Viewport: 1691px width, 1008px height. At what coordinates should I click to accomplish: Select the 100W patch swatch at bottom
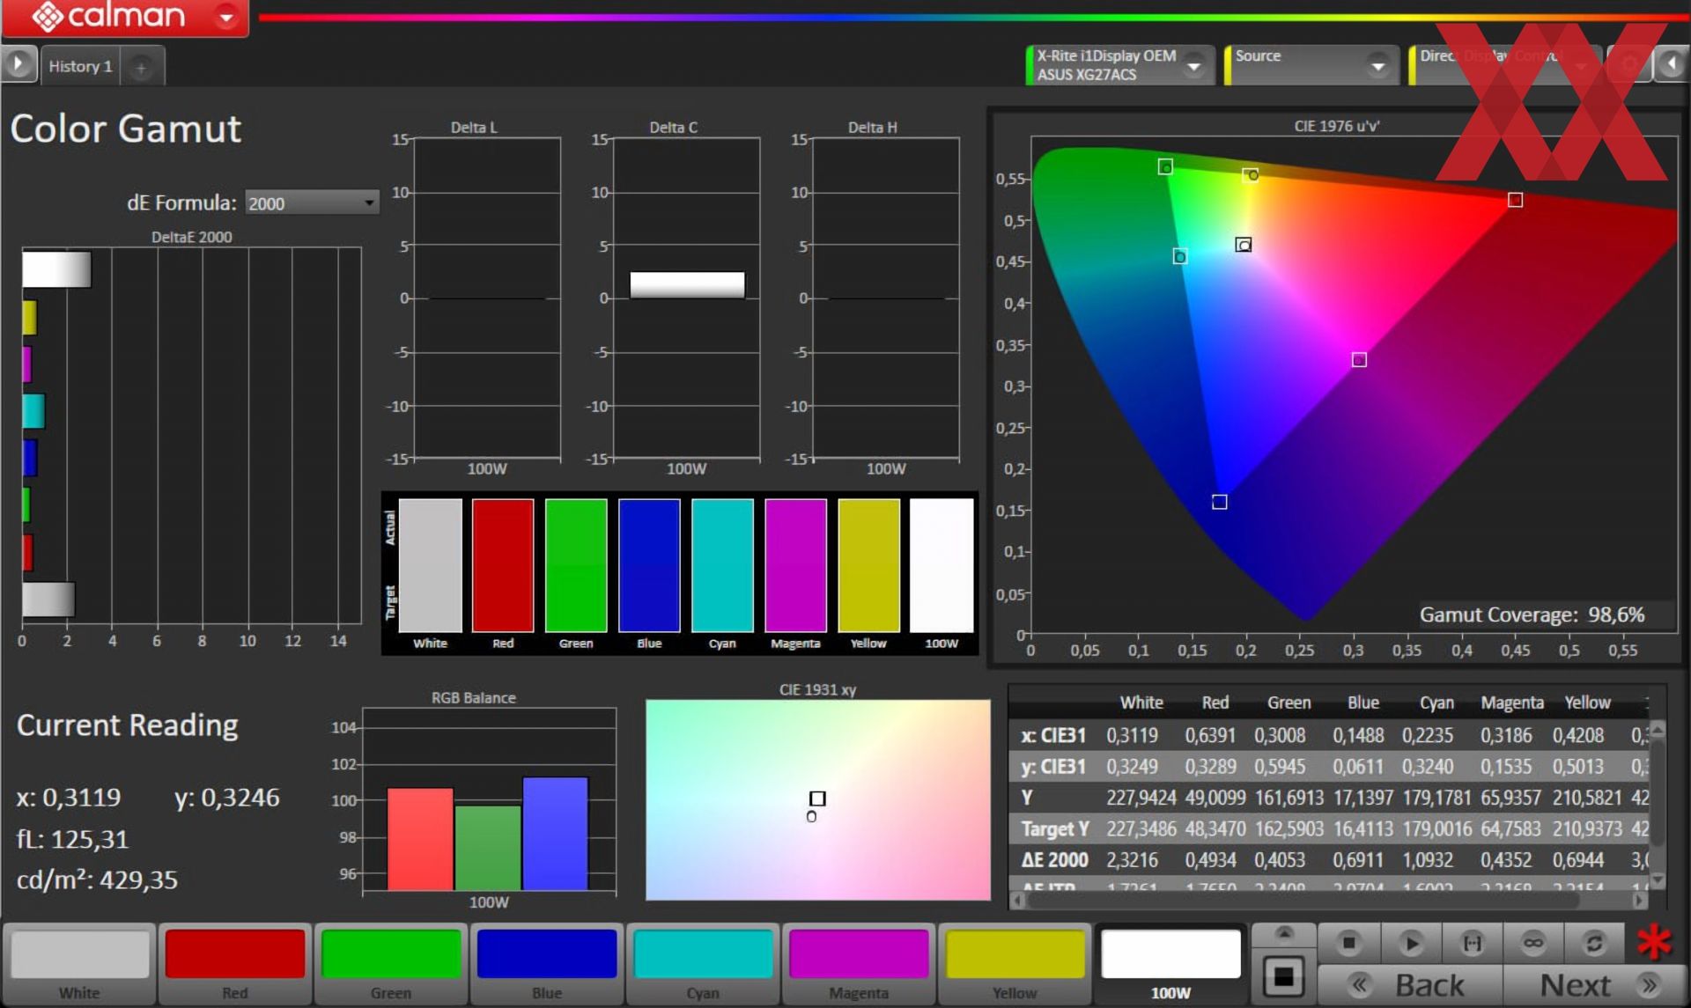pos(1170,963)
